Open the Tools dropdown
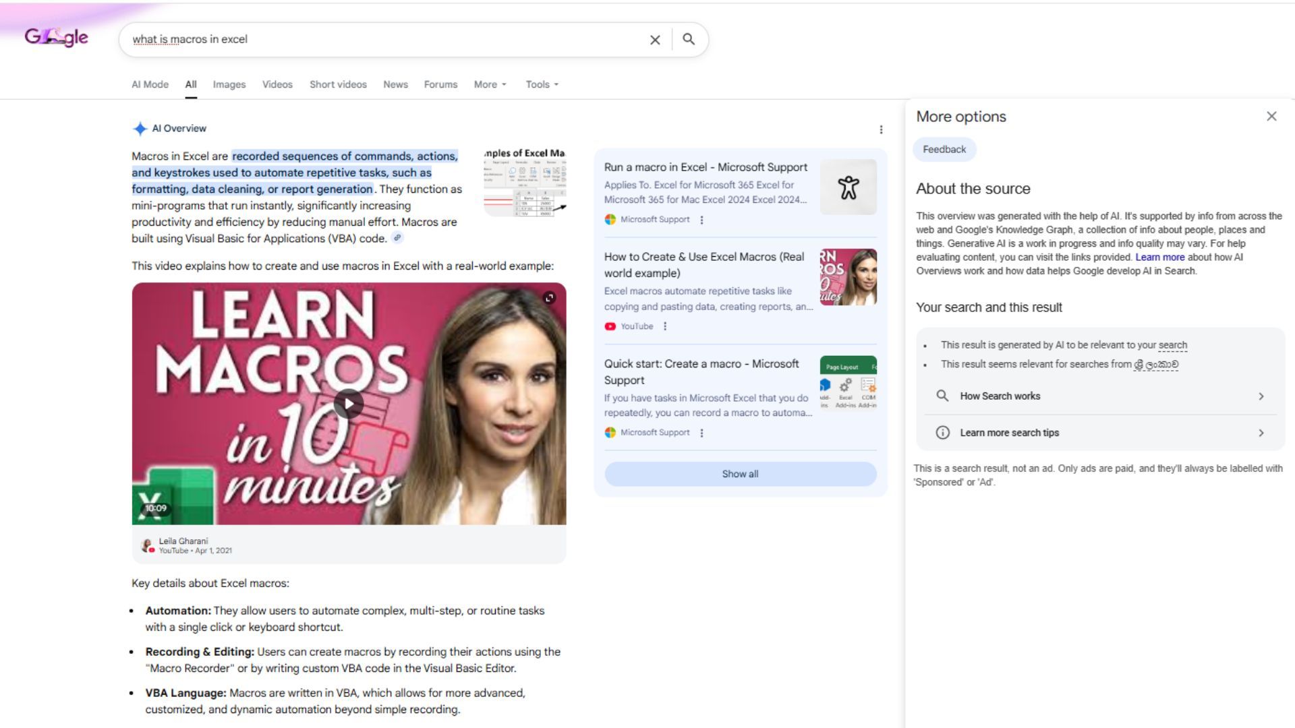The width and height of the screenshot is (1295, 728). point(542,84)
